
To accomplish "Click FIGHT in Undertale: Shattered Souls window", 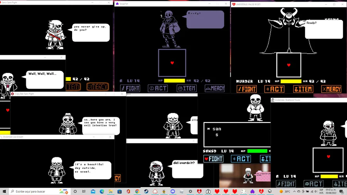I will (286, 184).
